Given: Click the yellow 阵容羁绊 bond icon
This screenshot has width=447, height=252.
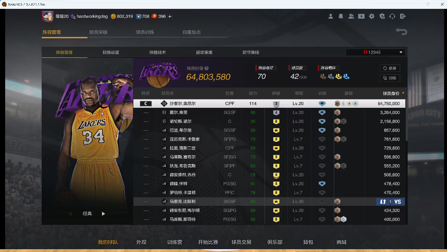Looking at the screenshot, I should [x=338, y=76].
